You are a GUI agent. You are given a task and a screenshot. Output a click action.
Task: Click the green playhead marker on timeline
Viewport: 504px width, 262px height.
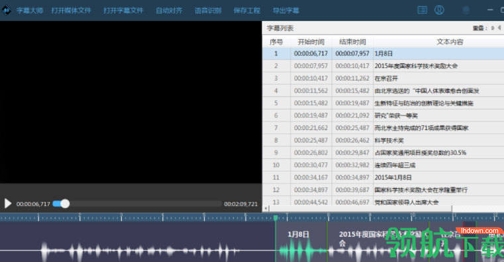click(x=276, y=218)
